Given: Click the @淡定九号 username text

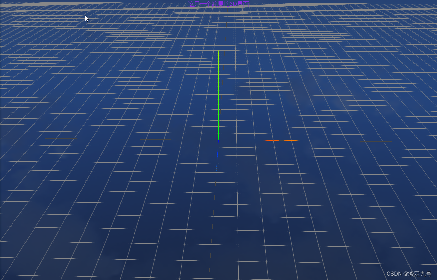Looking at the screenshot, I should pos(418,273).
